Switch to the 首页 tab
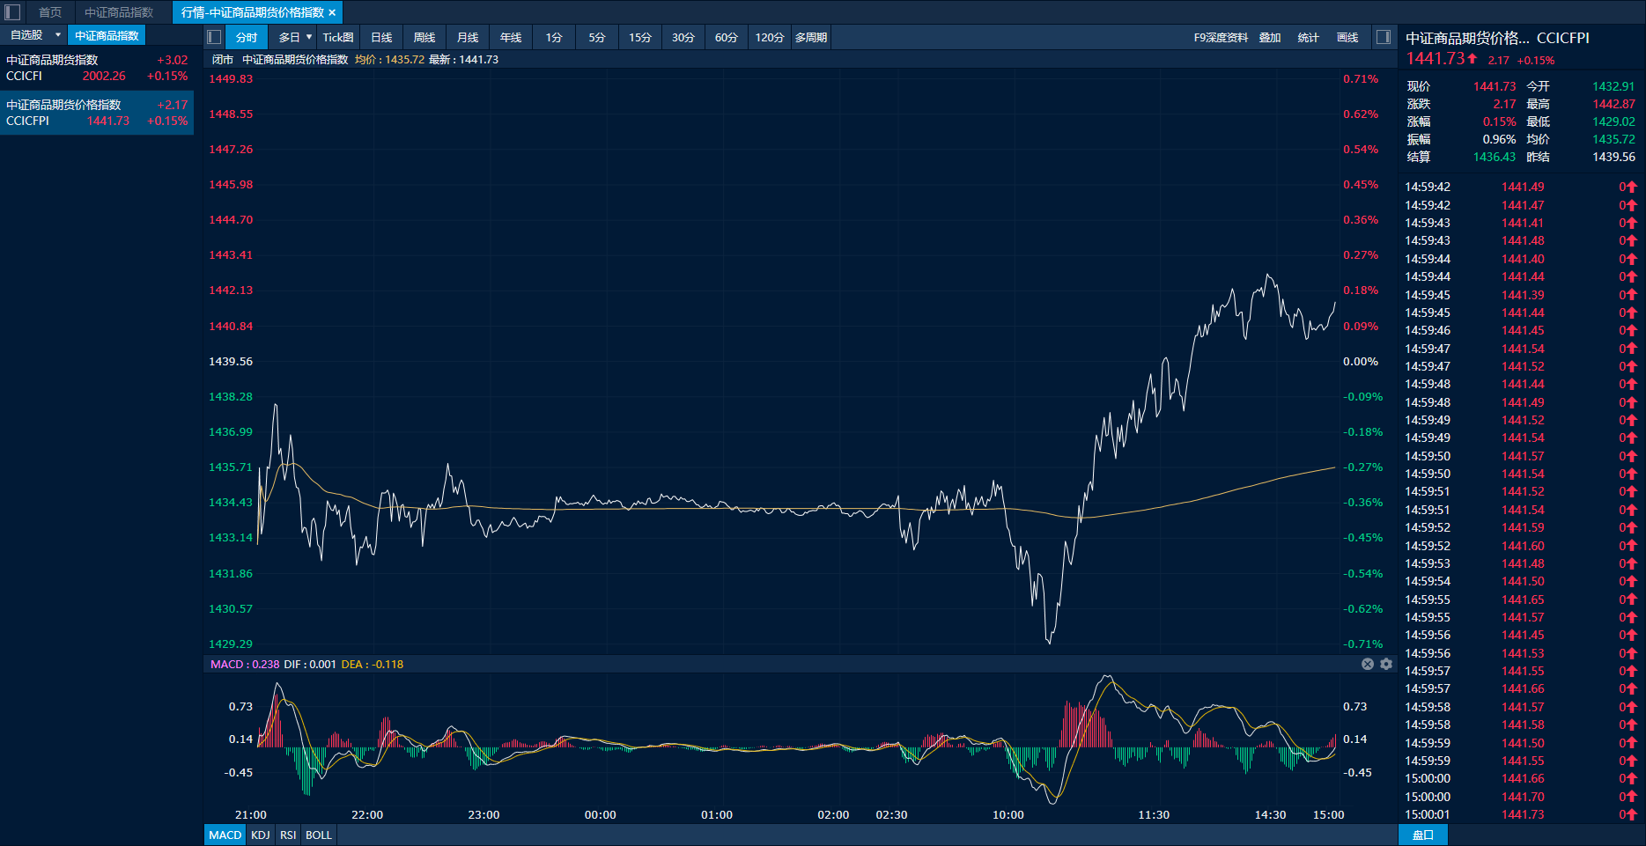Screen dimensions: 1646x846 coord(50,12)
